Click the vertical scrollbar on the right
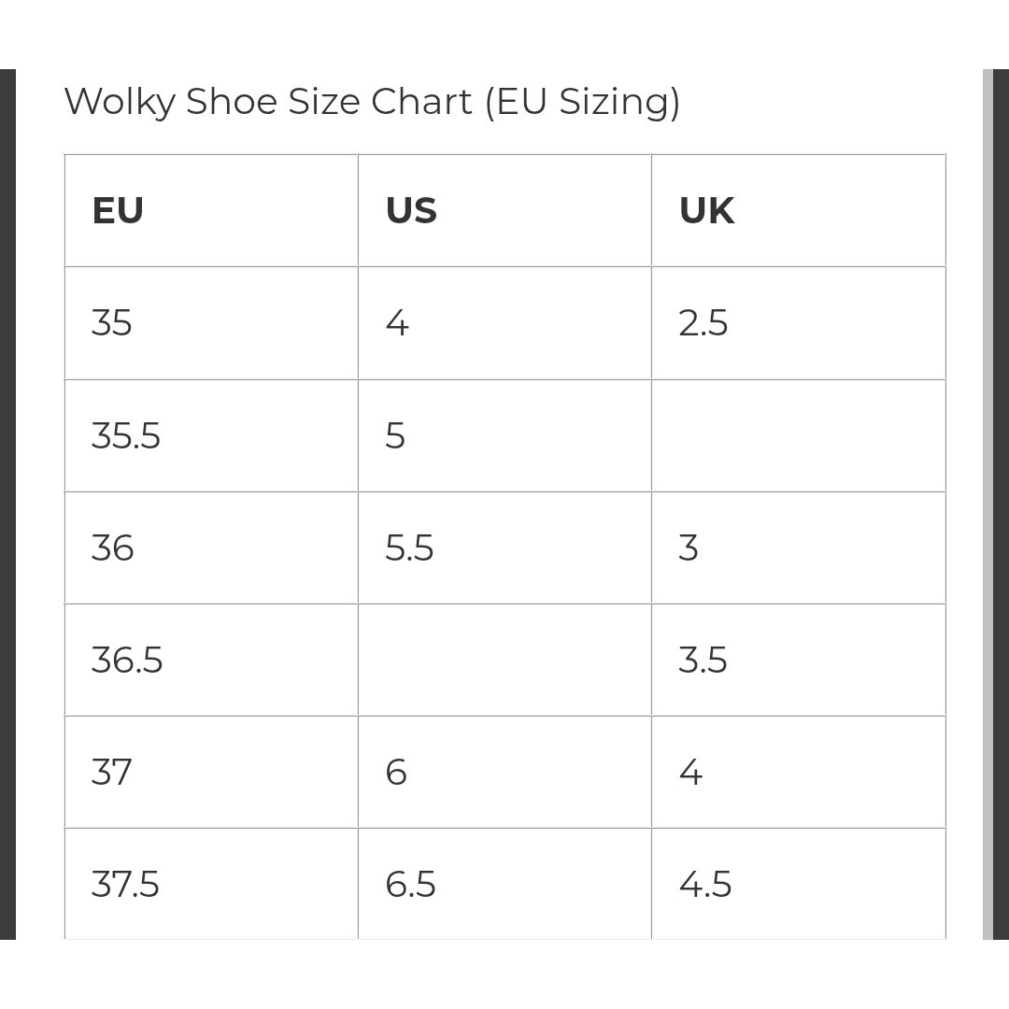 click(x=988, y=504)
